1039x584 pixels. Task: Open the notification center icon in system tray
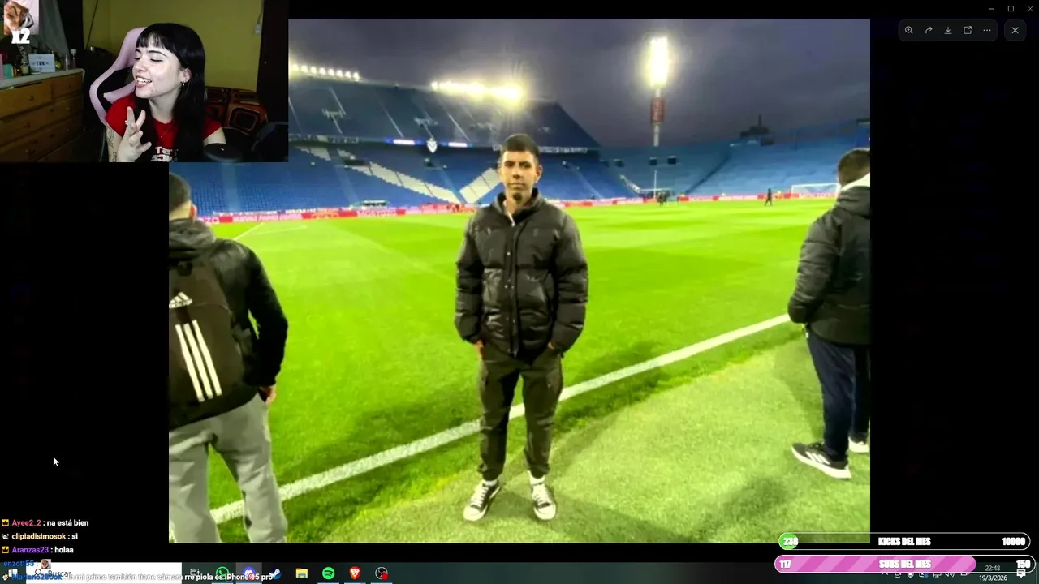[1021, 573]
